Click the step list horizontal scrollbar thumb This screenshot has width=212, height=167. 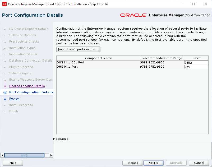[x=25, y=155]
